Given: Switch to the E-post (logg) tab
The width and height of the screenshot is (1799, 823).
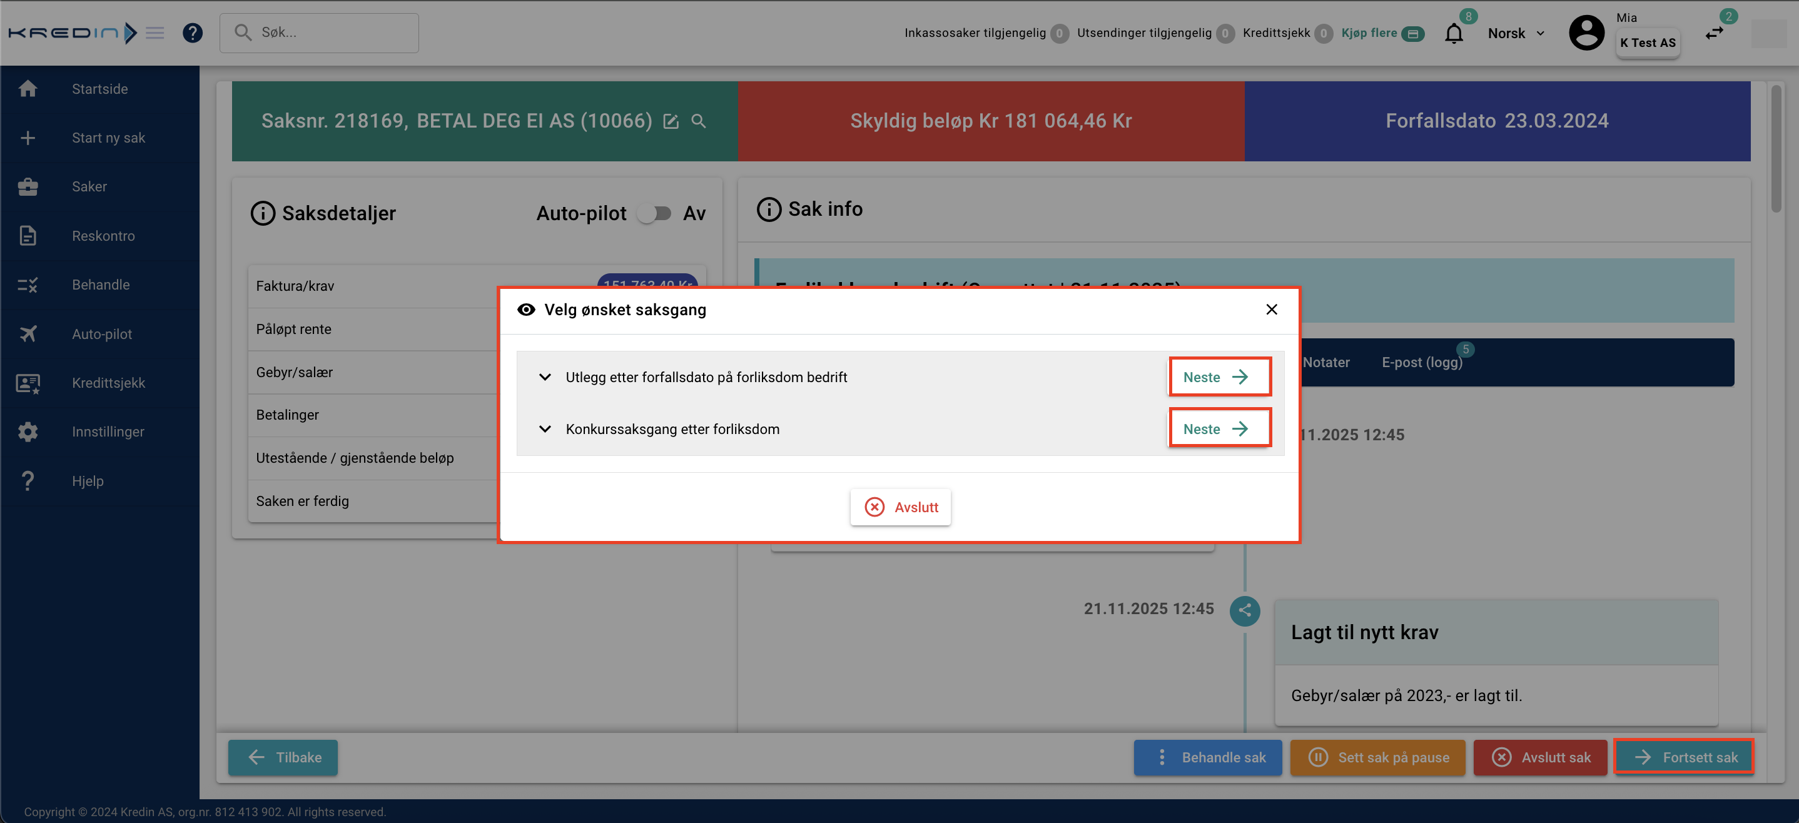Looking at the screenshot, I should point(1421,362).
